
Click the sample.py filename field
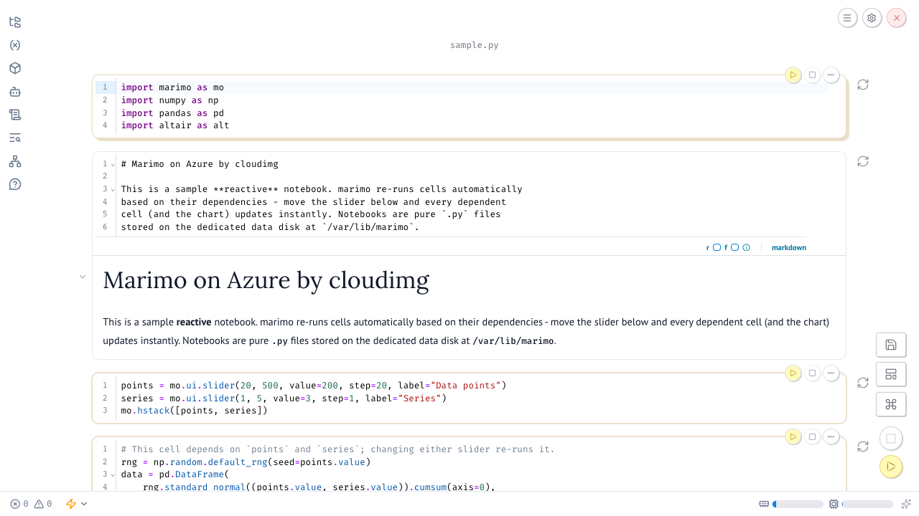(x=475, y=45)
